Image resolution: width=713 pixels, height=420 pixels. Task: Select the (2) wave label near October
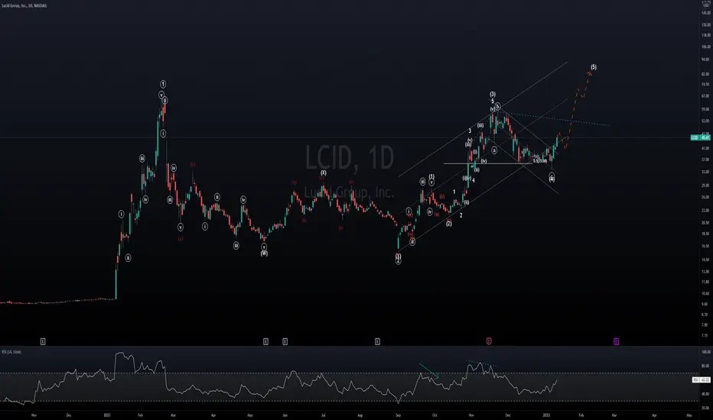(449, 224)
